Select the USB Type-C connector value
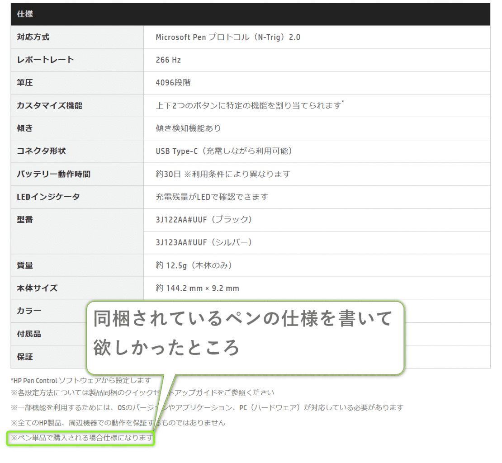 pos(224,151)
